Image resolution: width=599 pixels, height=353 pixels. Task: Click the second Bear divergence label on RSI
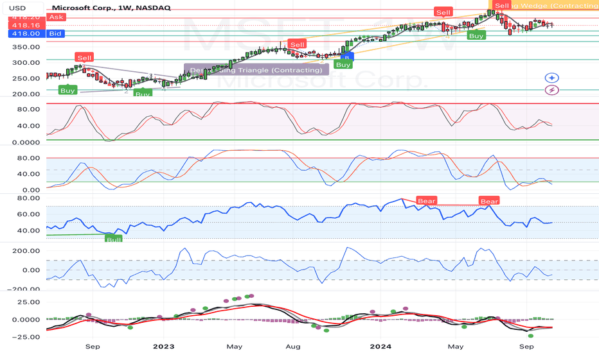pos(489,201)
